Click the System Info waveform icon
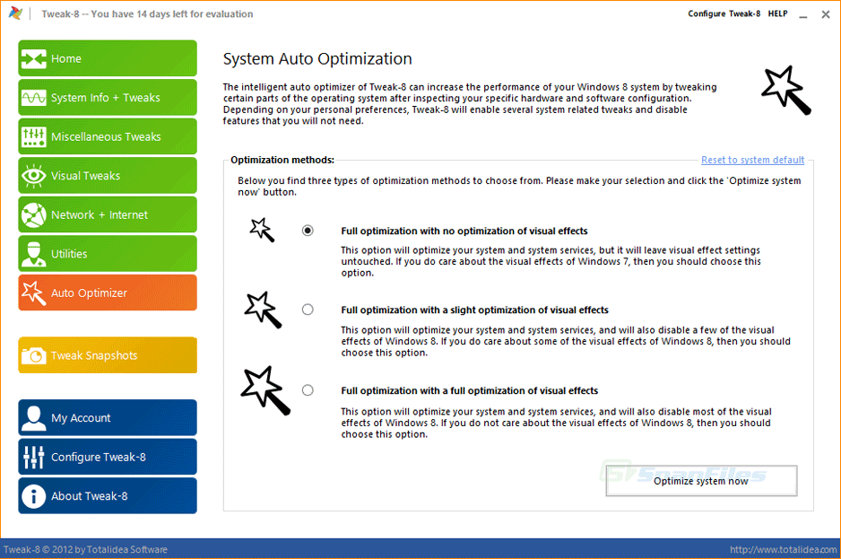841x559 pixels. click(x=34, y=98)
